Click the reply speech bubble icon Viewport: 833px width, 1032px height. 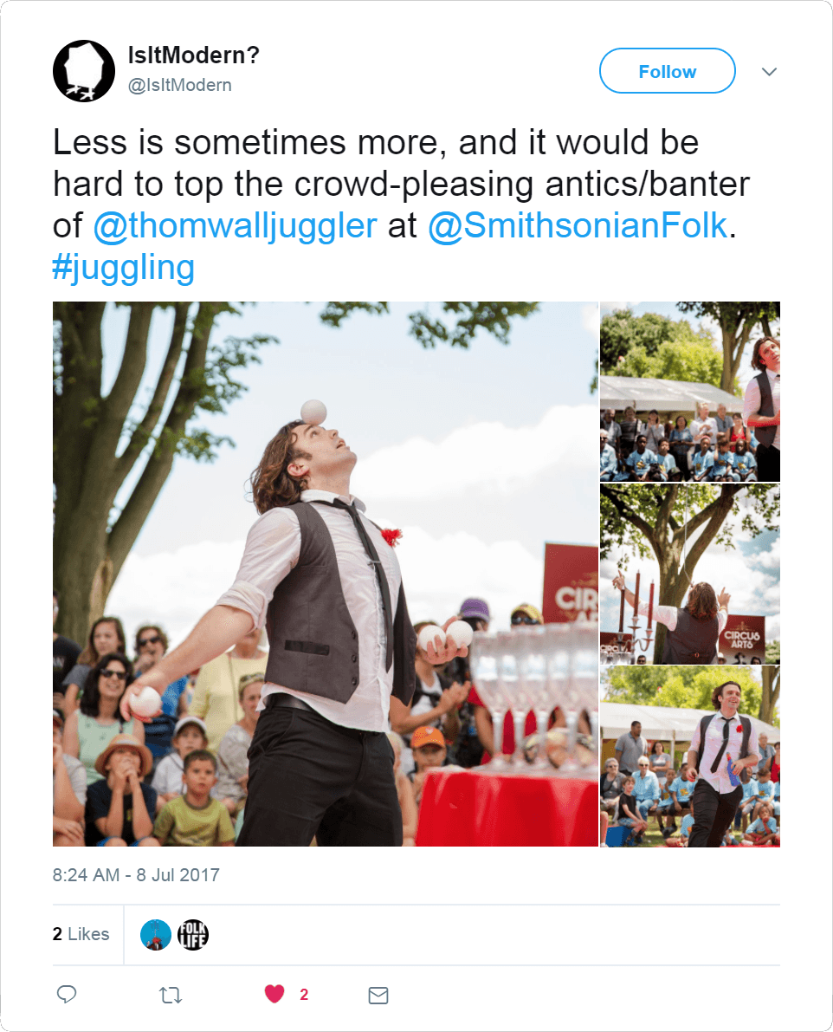67,995
